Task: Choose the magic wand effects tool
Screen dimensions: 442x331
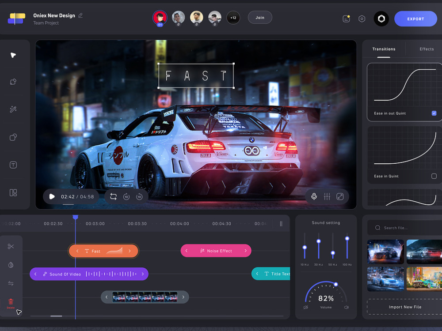Action: pos(13,109)
